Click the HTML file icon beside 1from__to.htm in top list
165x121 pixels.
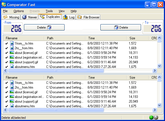(12, 43)
